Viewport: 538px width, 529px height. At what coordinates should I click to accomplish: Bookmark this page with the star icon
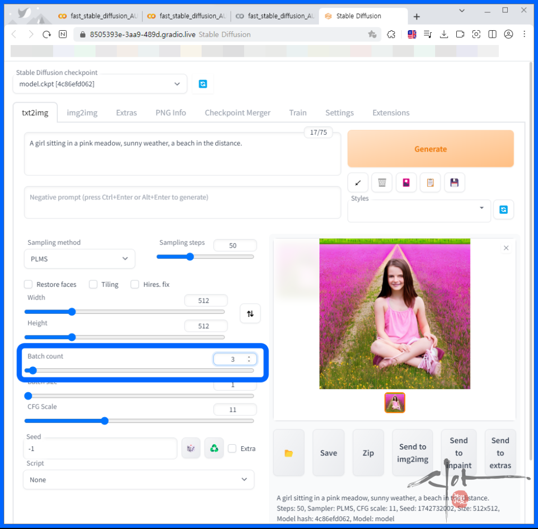pyautogui.click(x=372, y=34)
